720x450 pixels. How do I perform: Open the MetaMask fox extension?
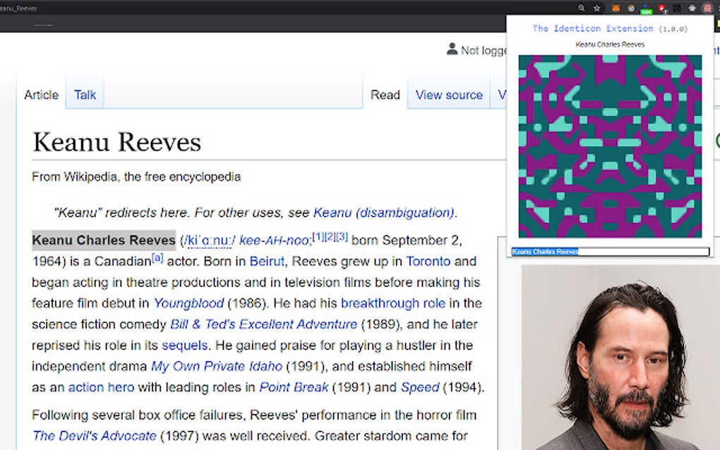tap(616, 8)
